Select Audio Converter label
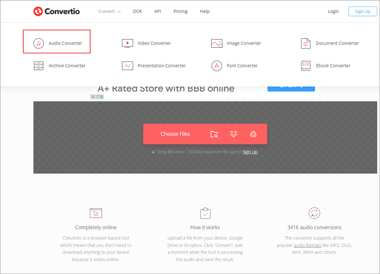 point(66,43)
